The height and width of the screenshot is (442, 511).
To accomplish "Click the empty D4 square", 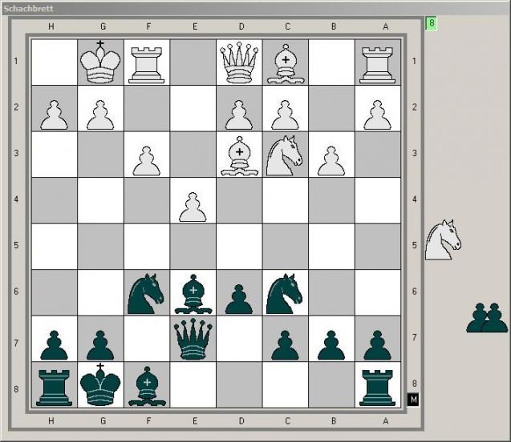I will (x=239, y=200).
